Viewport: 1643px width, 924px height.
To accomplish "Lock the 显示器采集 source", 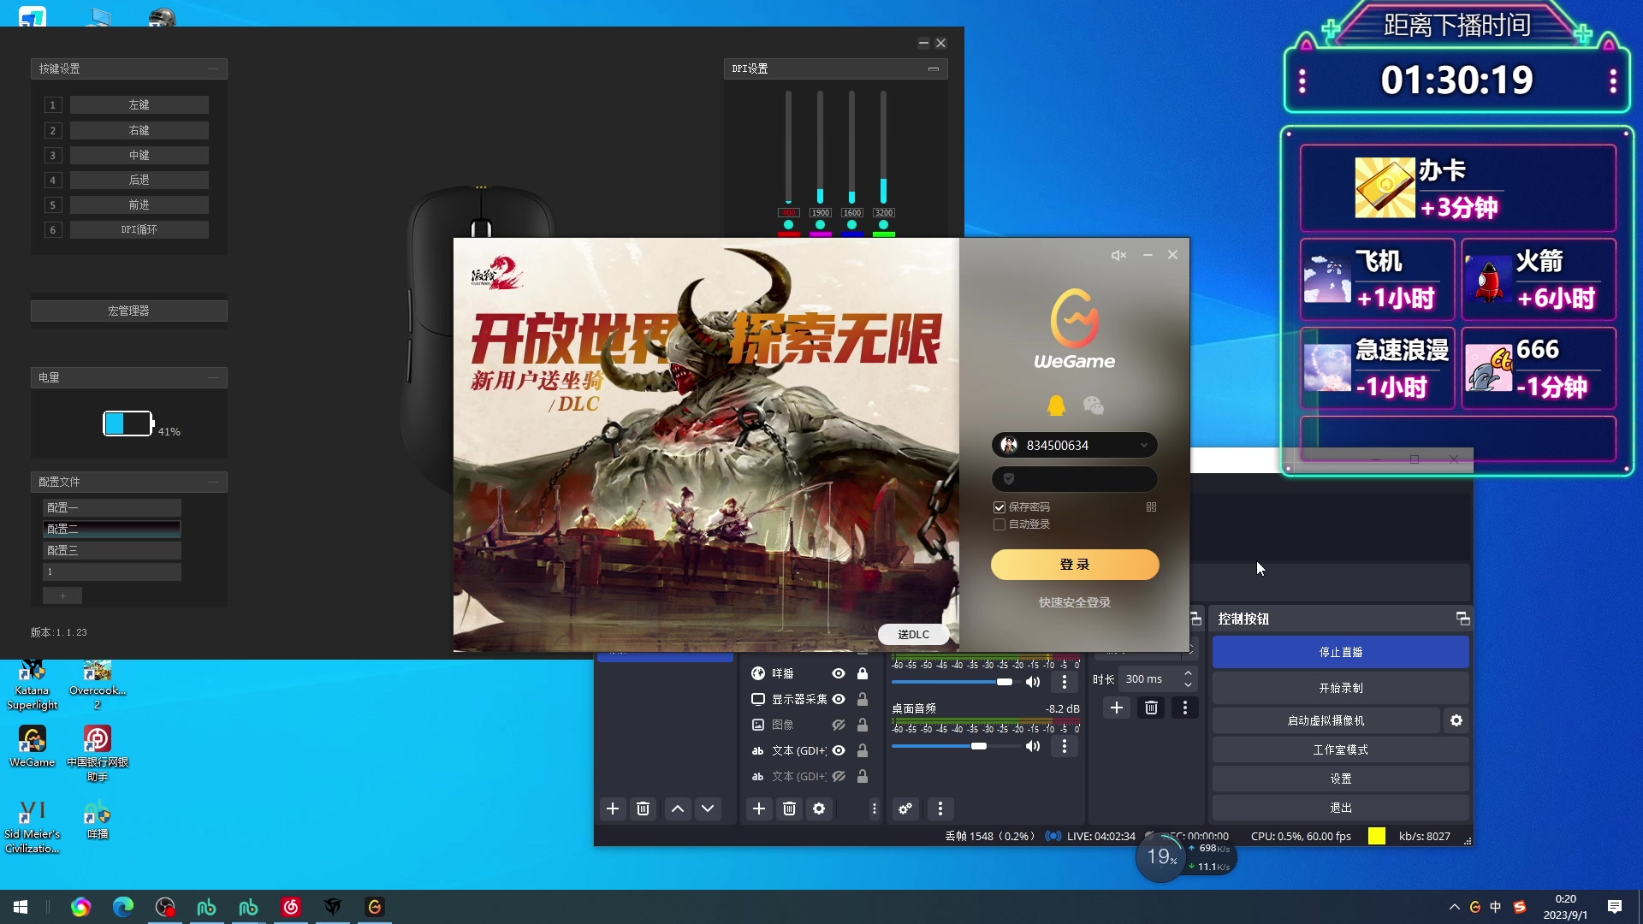I will 863,699.
